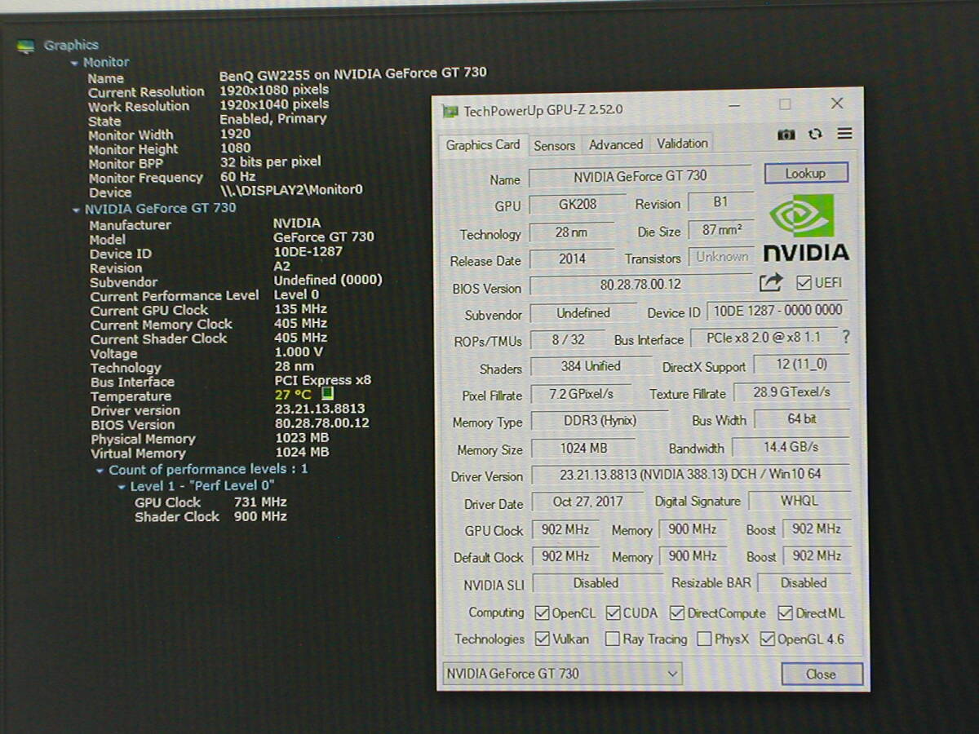
Task: Collapse the NVIDIA GeForce GT 730 tree node
Action: [x=77, y=209]
